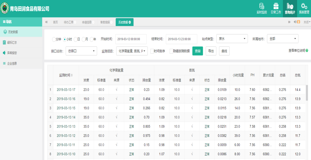Click the 导出 export button
Image resolution: width=311 pixels, height=160 pixels.
(211, 51)
